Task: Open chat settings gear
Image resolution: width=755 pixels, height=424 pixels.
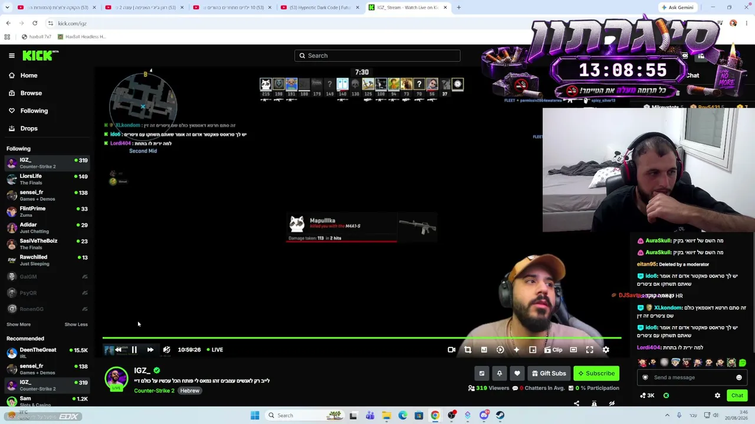Action: coord(717,396)
